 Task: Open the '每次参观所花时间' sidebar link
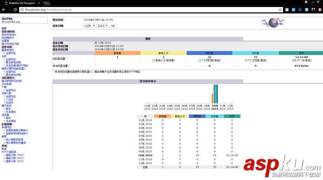(12, 81)
